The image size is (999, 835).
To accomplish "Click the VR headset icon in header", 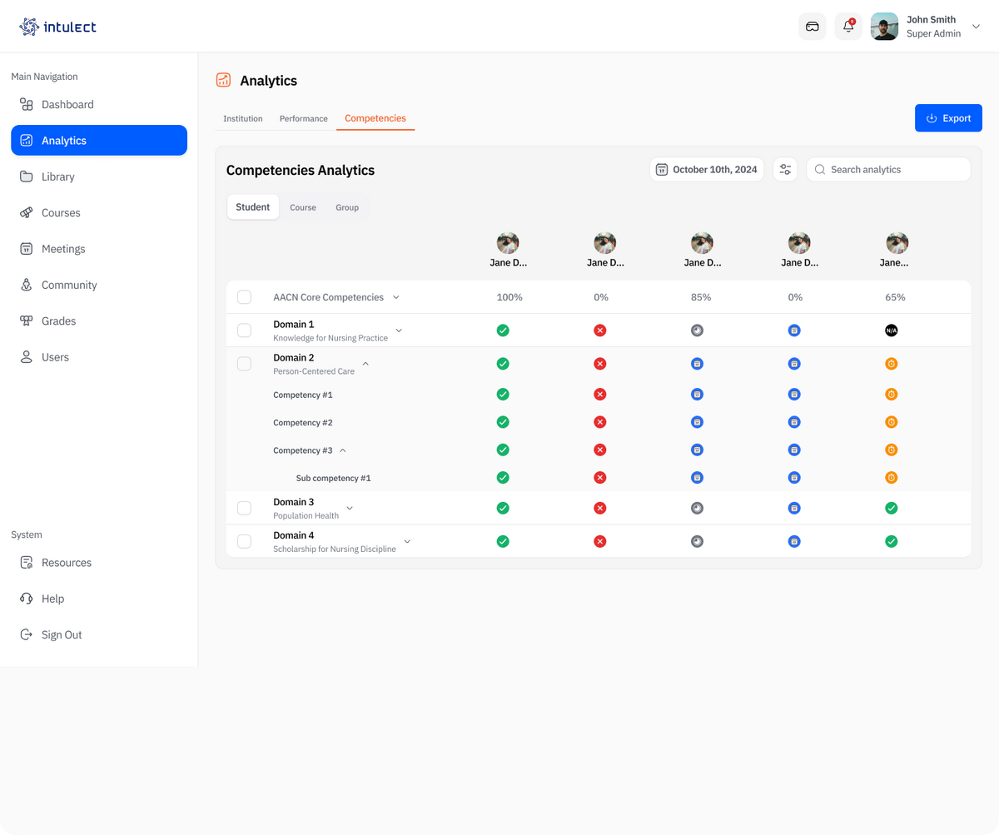I will 813,27.
